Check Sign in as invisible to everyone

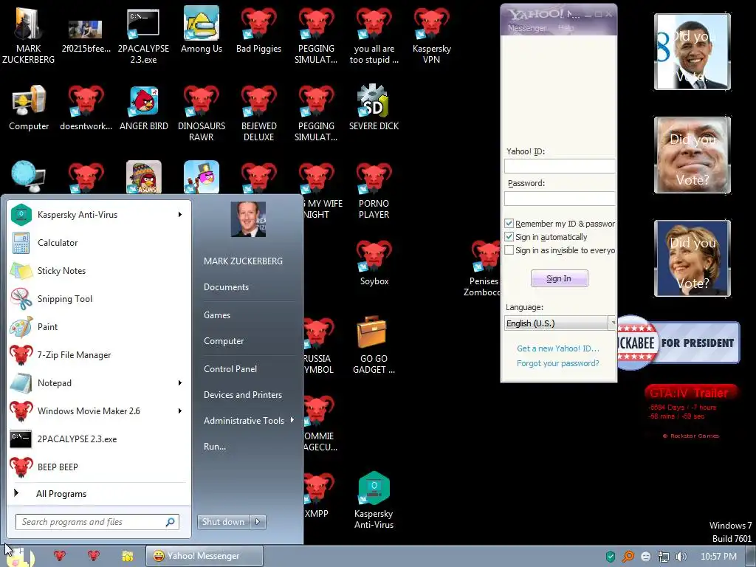[509, 250]
